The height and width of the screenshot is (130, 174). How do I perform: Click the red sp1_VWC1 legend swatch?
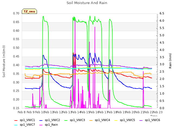[x=16, y=120]
